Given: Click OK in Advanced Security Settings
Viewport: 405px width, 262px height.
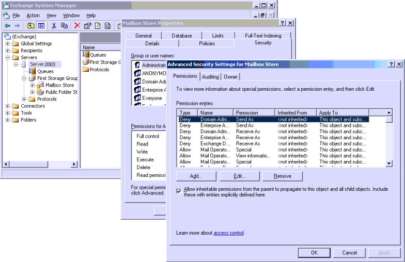Looking at the screenshot, I should 314,253.
